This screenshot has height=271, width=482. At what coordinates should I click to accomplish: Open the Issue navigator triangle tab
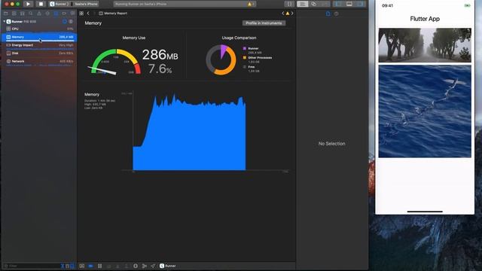coord(39,14)
